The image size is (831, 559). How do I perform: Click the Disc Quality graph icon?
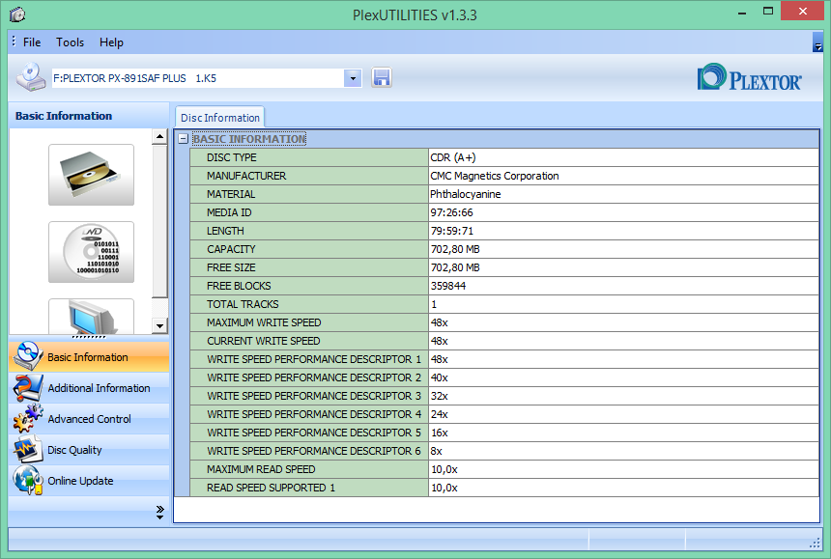(28, 450)
